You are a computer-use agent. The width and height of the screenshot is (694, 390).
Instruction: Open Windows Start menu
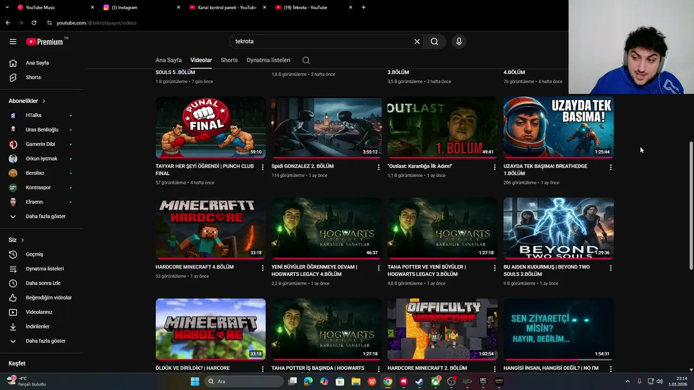pyautogui.click(x=195, y=381)
